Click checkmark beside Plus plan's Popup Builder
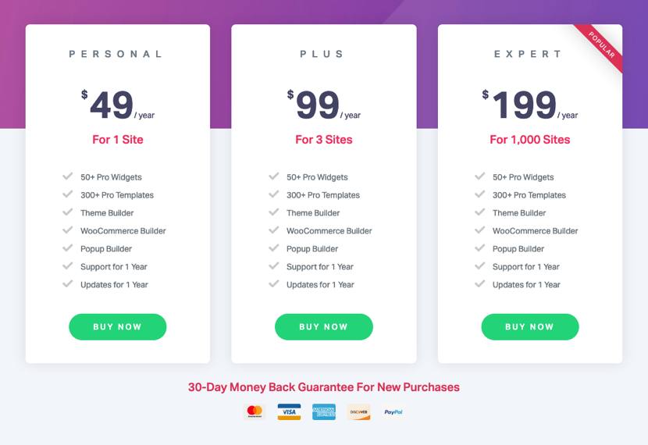The image size is (648, 445). [274, 248]
